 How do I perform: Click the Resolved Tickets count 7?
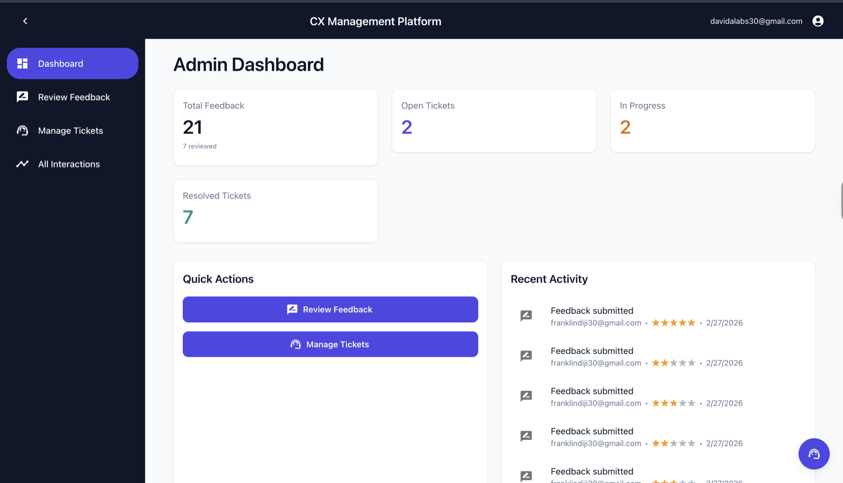tap(188, 217)
